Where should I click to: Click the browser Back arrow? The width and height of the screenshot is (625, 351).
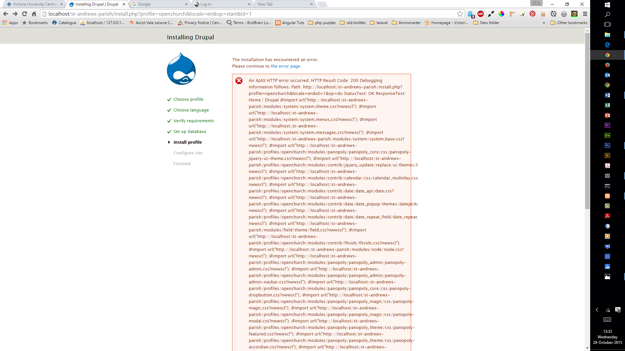click(6, 14)
